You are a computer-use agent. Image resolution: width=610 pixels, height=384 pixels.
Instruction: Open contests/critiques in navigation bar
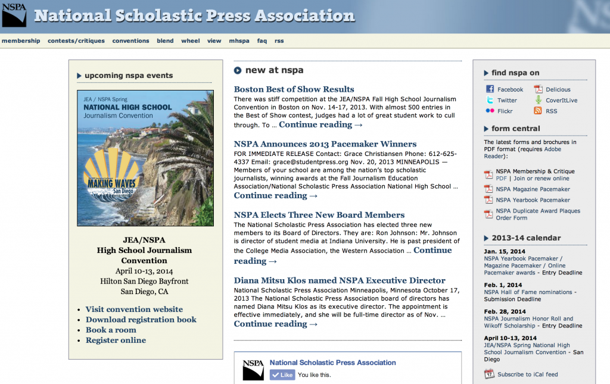(76, 41)
